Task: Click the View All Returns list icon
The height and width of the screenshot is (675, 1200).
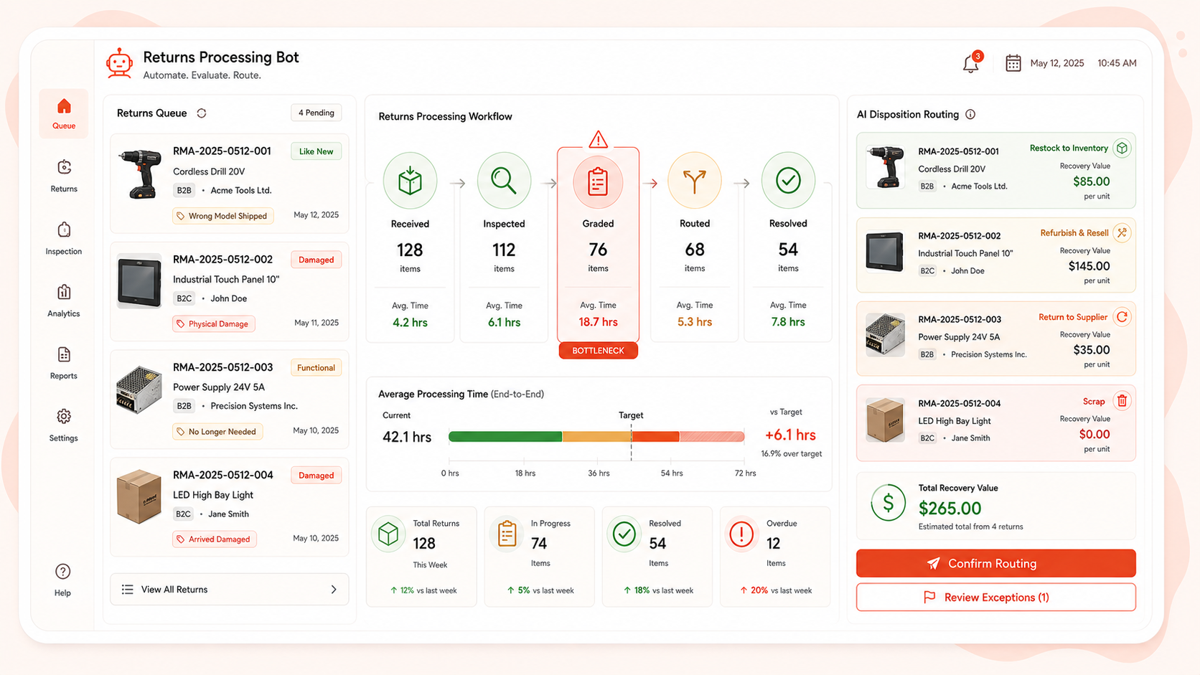Action: pos(127,590)
